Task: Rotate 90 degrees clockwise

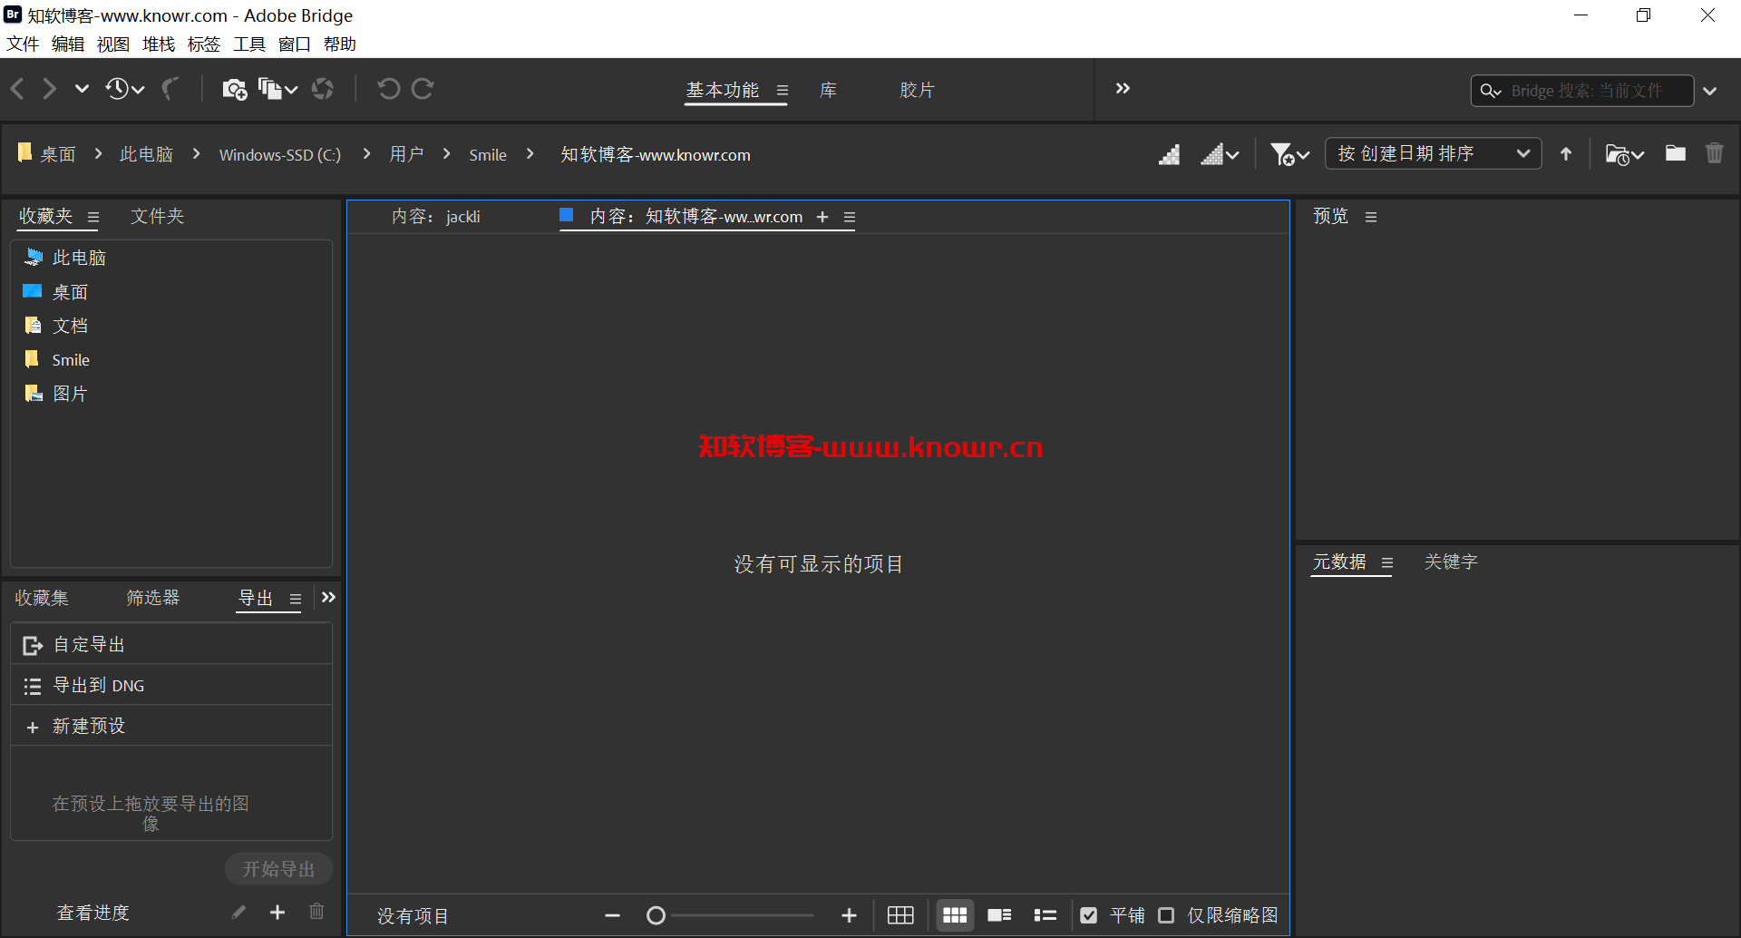Action: click(423, 88)
